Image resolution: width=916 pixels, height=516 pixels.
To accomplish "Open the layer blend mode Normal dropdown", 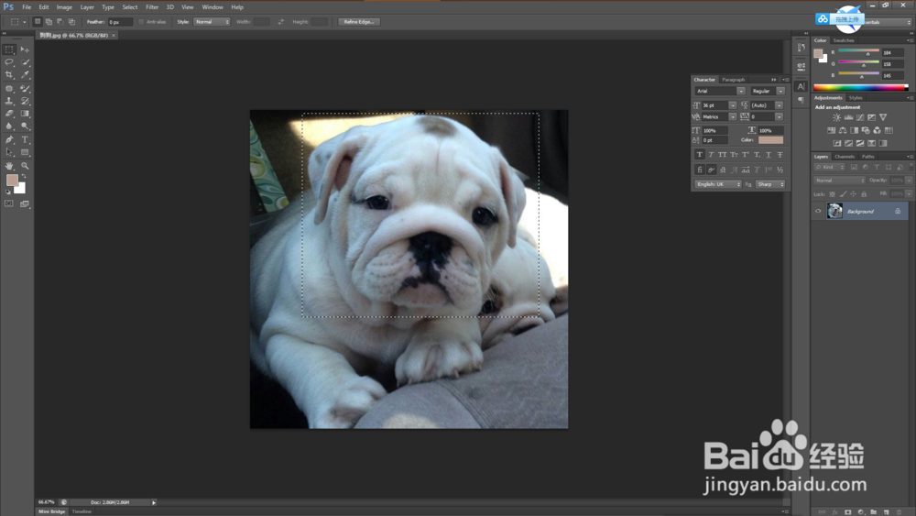I will [x=839, y=181].
